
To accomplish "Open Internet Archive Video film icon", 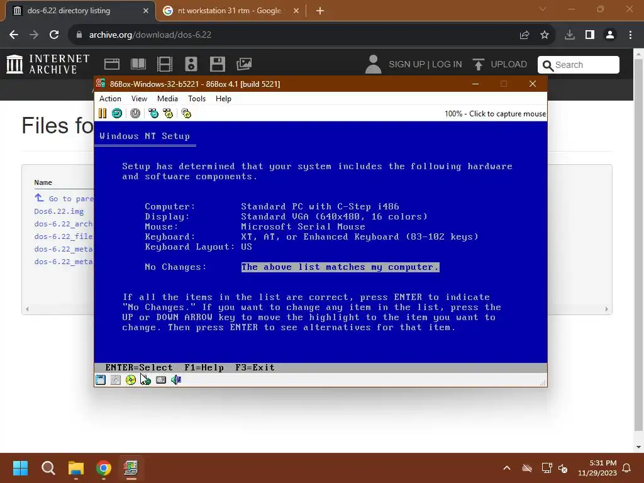I will [165, 64].
